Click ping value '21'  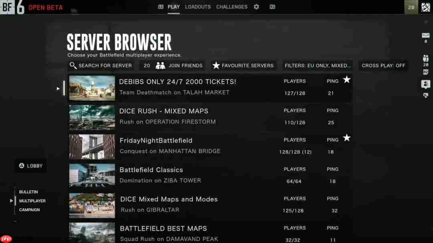point(331,93)
